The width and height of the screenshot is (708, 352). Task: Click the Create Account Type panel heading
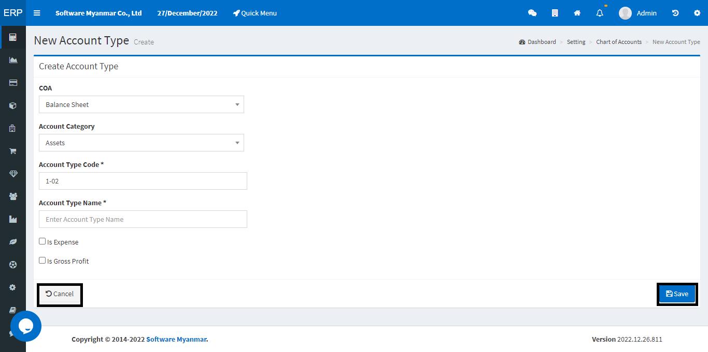[79, 66]
